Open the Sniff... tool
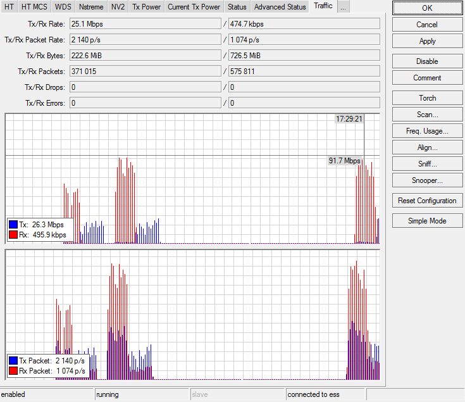The width and height of the screenshot is (465, 402). tap(427, 164)
